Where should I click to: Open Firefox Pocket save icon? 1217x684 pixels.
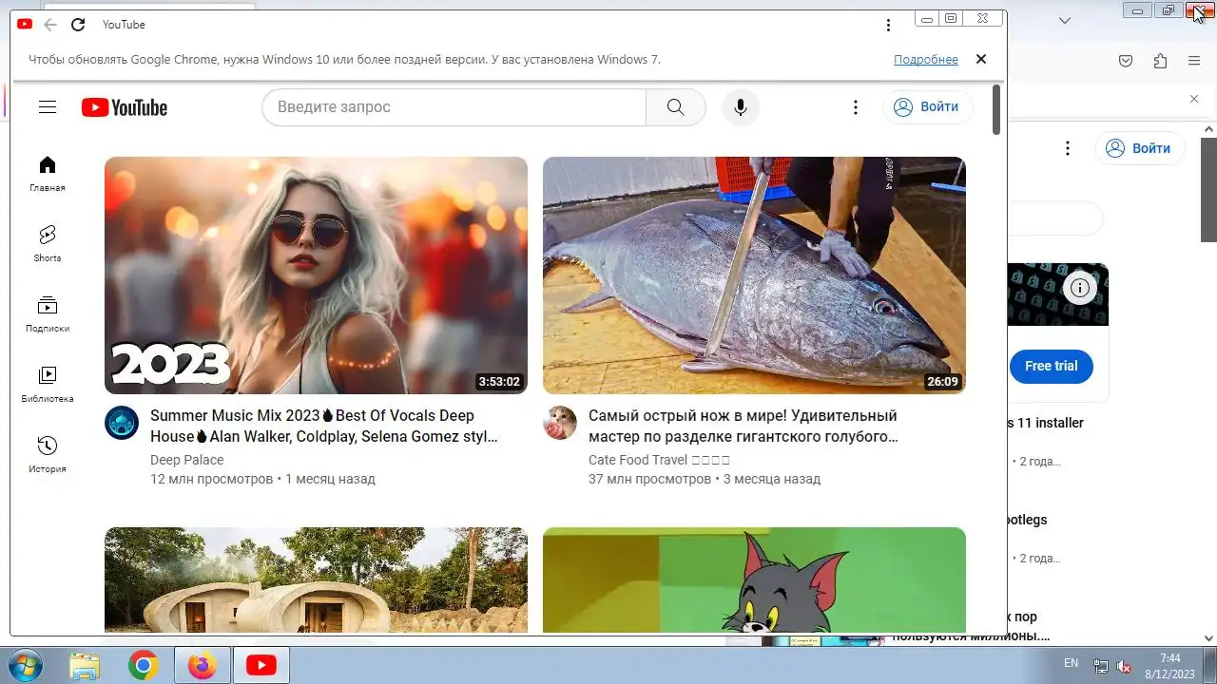tap(1126, 61)
